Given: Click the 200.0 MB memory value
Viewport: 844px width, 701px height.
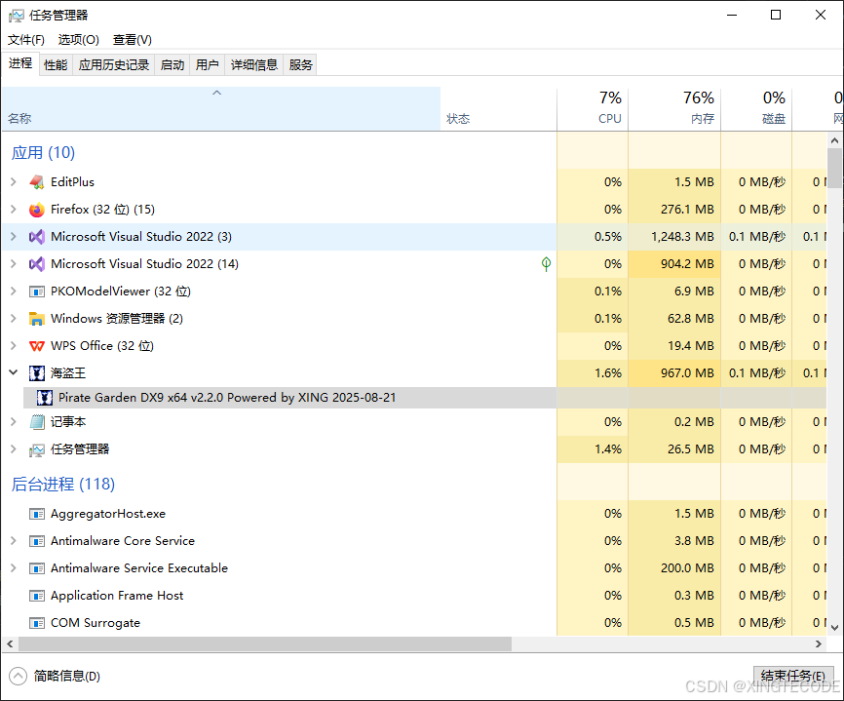Looking at the screenshot, I should 687,568.
